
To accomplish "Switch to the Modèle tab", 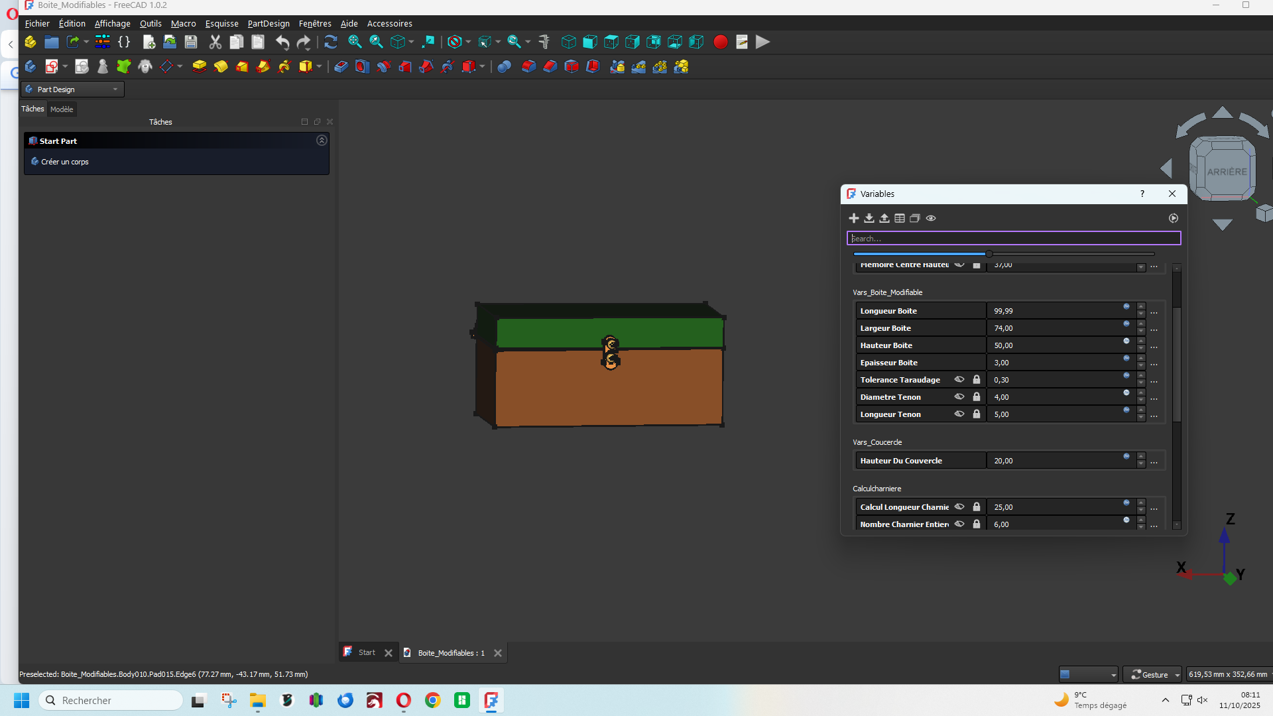I will (62, 109).
